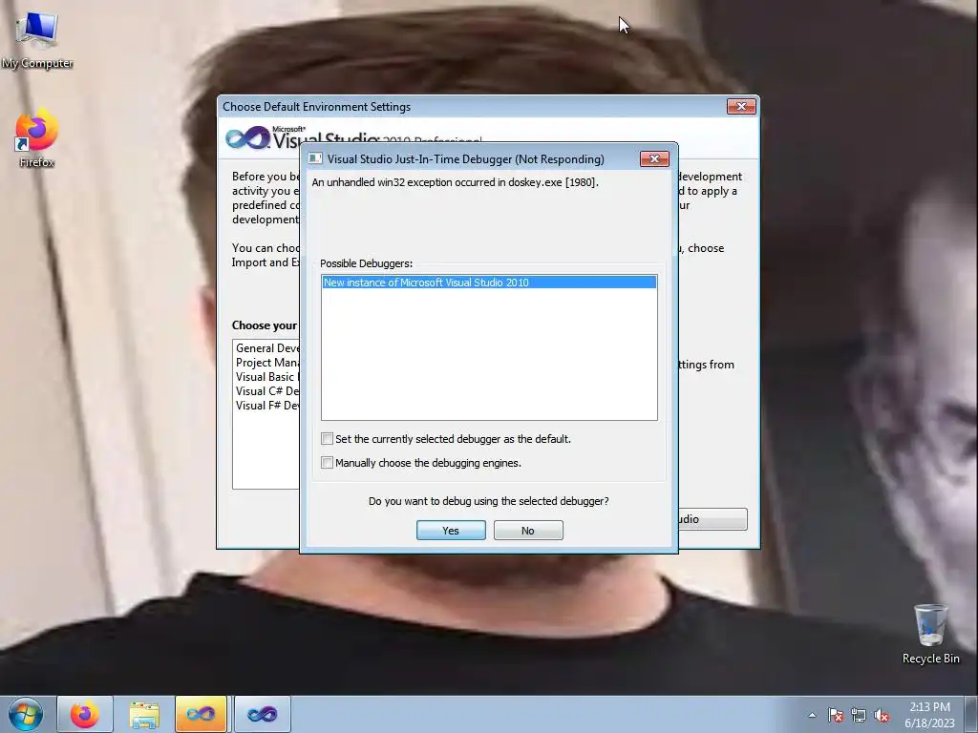The image size is (978, 733).
Task: Open the muted volume tray icon
Action: pyautogui.click(x=882, y=716)
